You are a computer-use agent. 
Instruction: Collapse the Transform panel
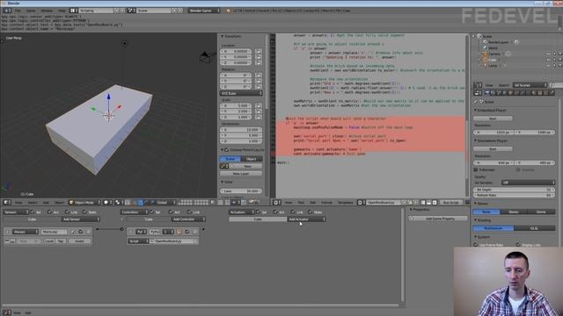pyautogui.click(x=223, y=36)
